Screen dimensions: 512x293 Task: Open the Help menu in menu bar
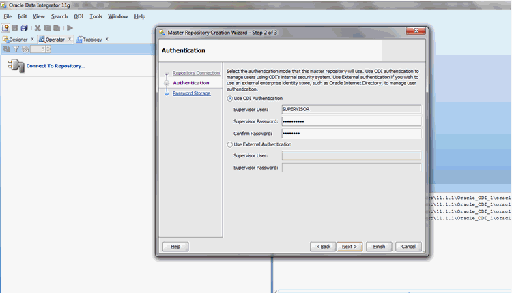pyautogui.click(x=140, y=16)
